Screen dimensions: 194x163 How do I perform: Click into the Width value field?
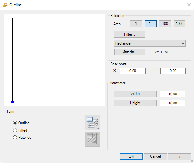pos(173,94)
